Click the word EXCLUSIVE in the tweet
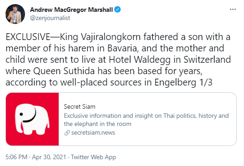Image resolution: width=244 pixels, height=166 pixels. [x=28, y=37]
